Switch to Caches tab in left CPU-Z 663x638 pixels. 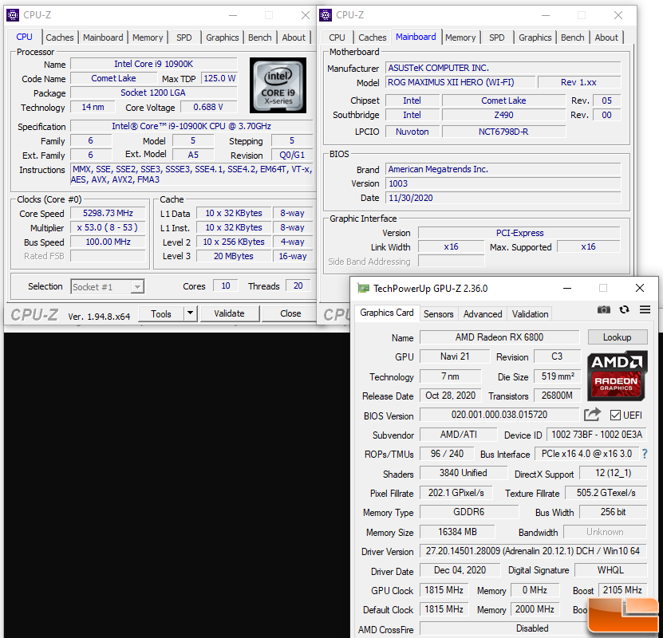click(x=60, y=37)
